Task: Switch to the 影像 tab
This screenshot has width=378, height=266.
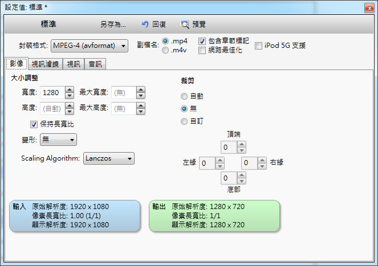Action: [x=17, y=64]
